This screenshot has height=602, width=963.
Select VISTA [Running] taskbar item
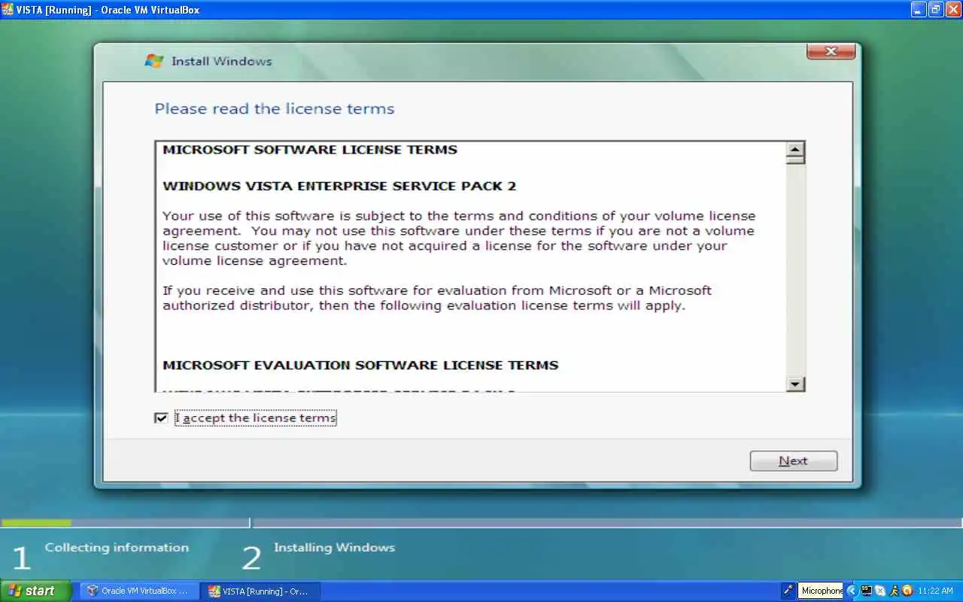point(261,591)
